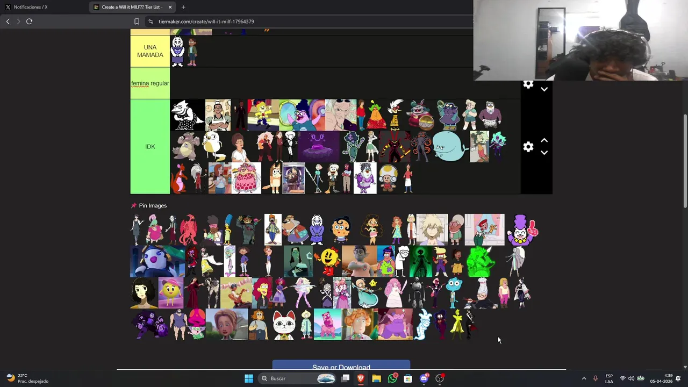Move femina regular tier down with arrow
This screenshot has width=688, height=387.
pos(544,89)
